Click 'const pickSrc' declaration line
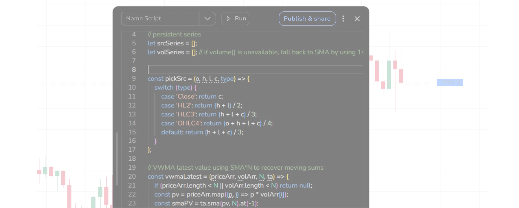 point(199,79)
